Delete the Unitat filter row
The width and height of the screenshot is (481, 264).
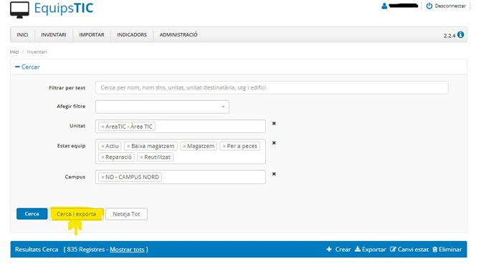[274, 124]
